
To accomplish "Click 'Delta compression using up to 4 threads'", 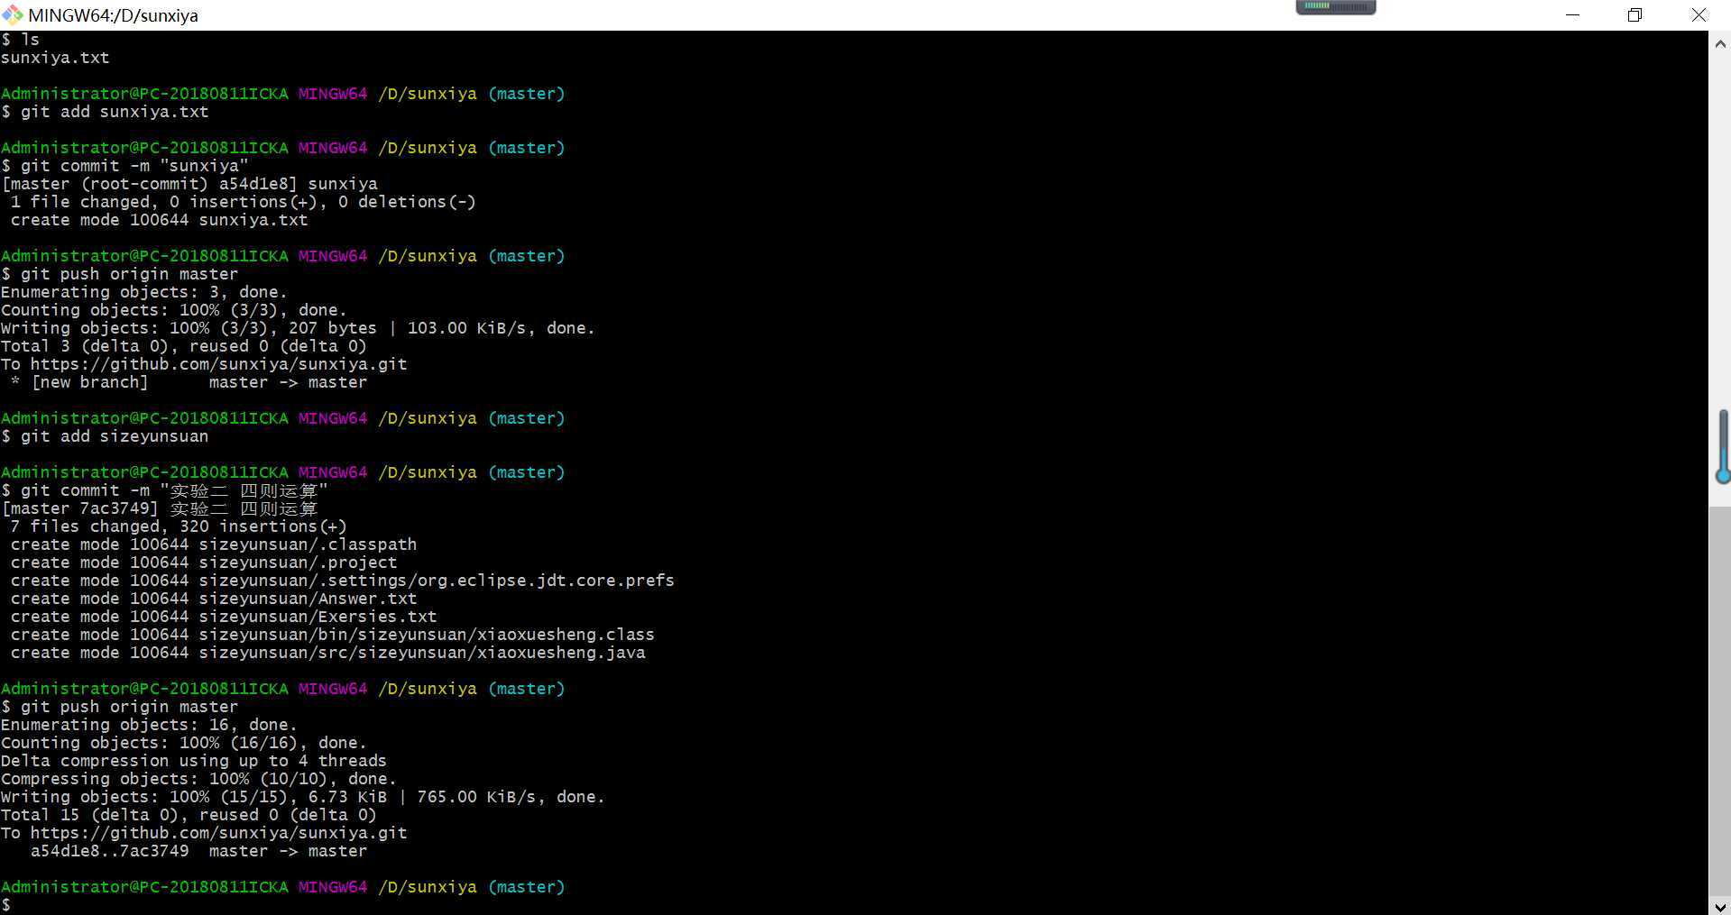I will (x=193, y=761).
